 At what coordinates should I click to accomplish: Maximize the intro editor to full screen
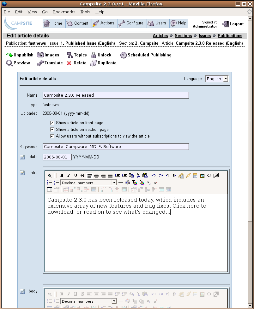pyautogui.click(x=216, y=175)
